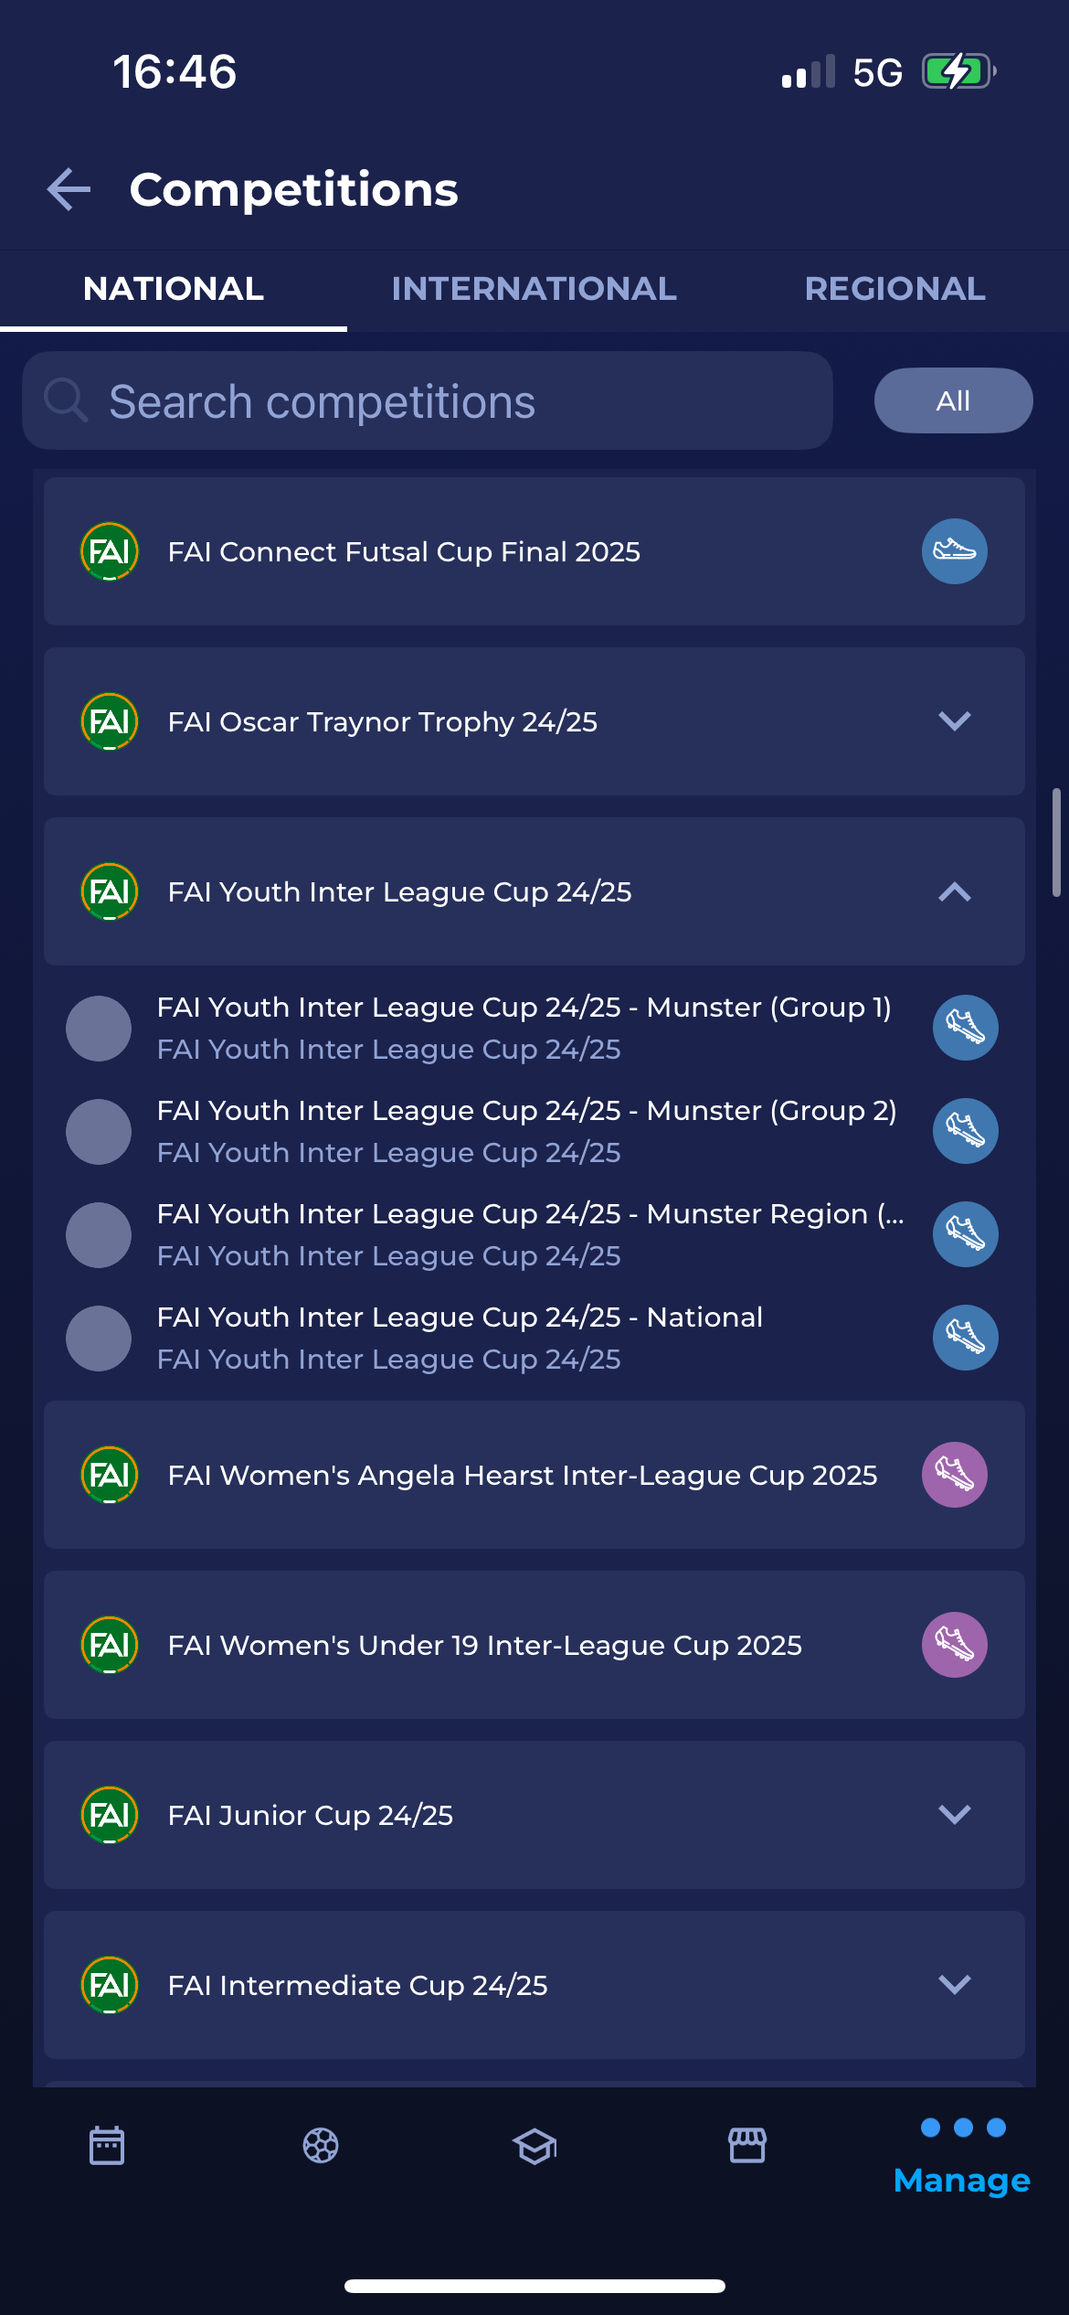Screen dimensions: 1069x2315
Task: Switch to the Regional tab
Action: (x=894, y=289)
